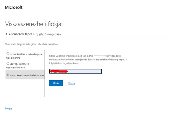Focus the mobile number input field
170x117 pixels.
(75, 71)
